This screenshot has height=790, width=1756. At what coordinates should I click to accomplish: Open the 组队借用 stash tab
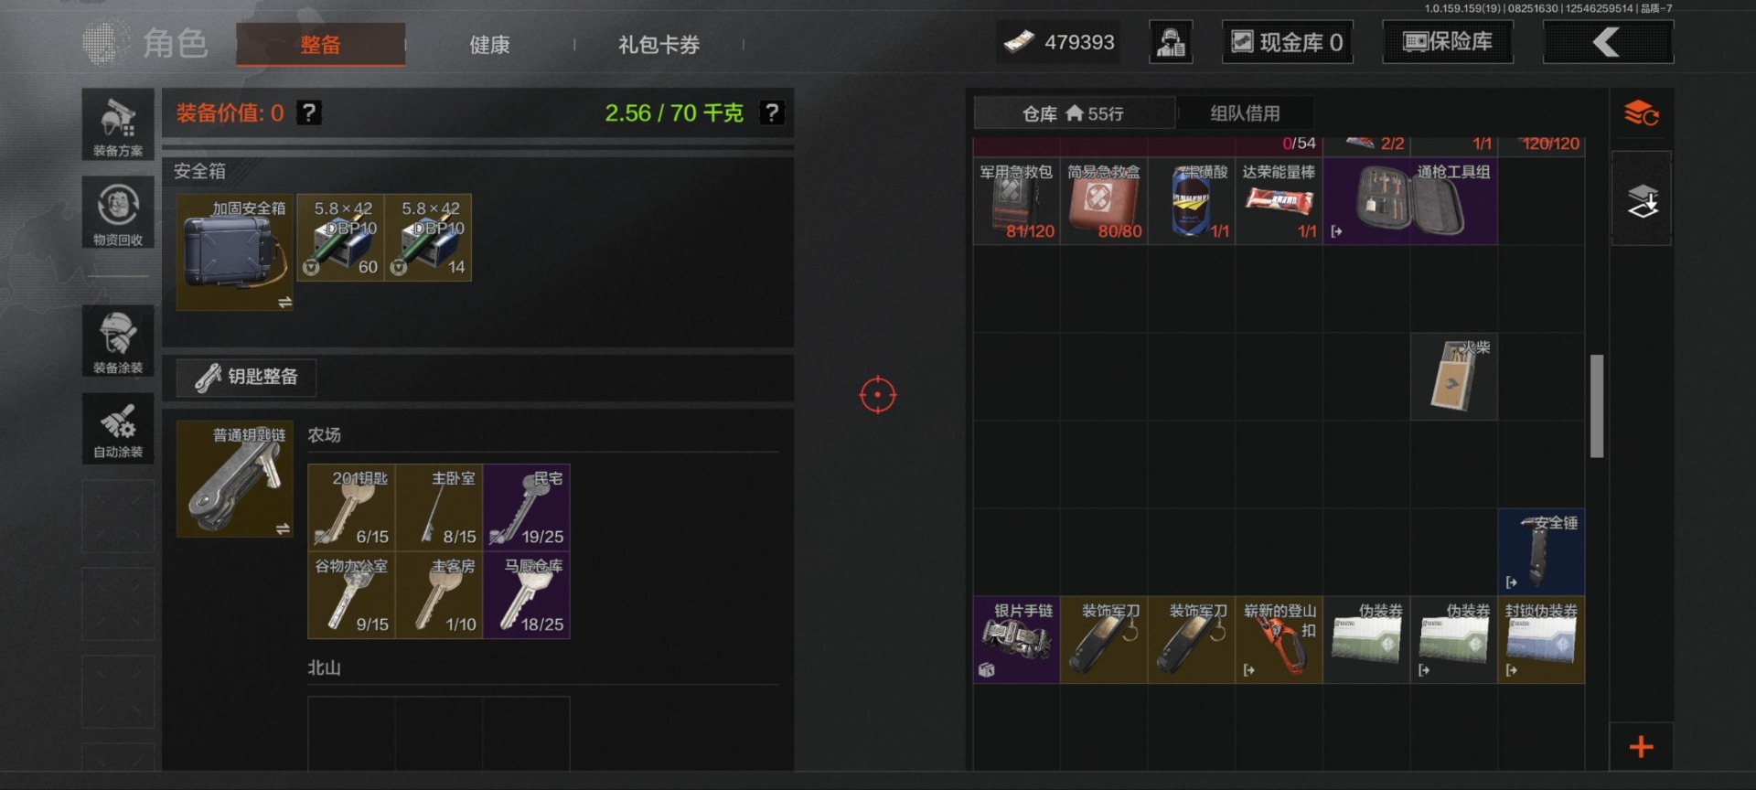(1245, 113)
